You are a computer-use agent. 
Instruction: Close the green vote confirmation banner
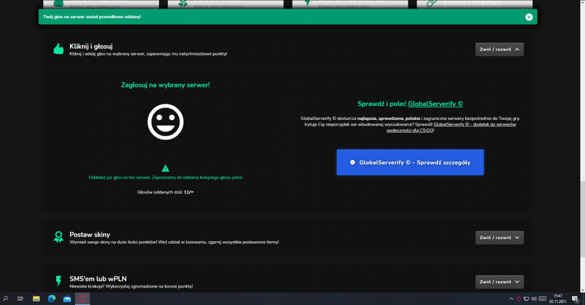point(529,17)
